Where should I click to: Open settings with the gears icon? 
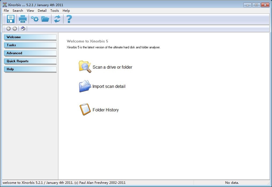coord(35,19)
